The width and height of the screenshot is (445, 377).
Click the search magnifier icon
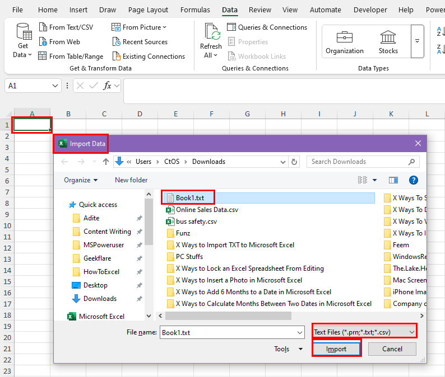(411, 162)
